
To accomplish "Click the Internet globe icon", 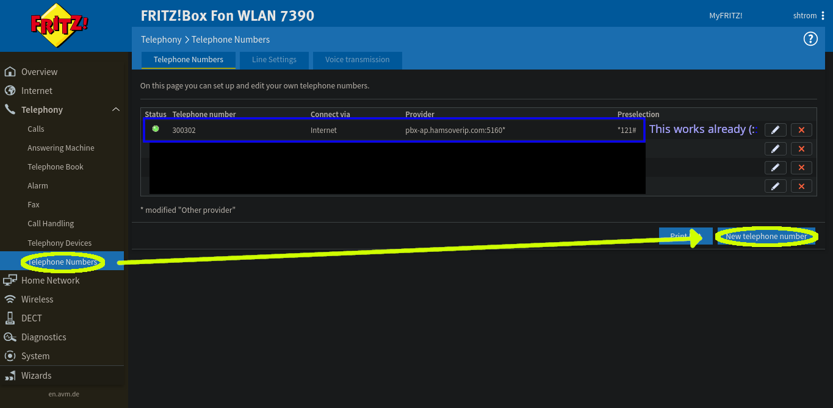I will click(10, 91).
